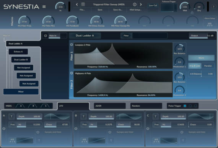Switch to the LFO tab

73,106
